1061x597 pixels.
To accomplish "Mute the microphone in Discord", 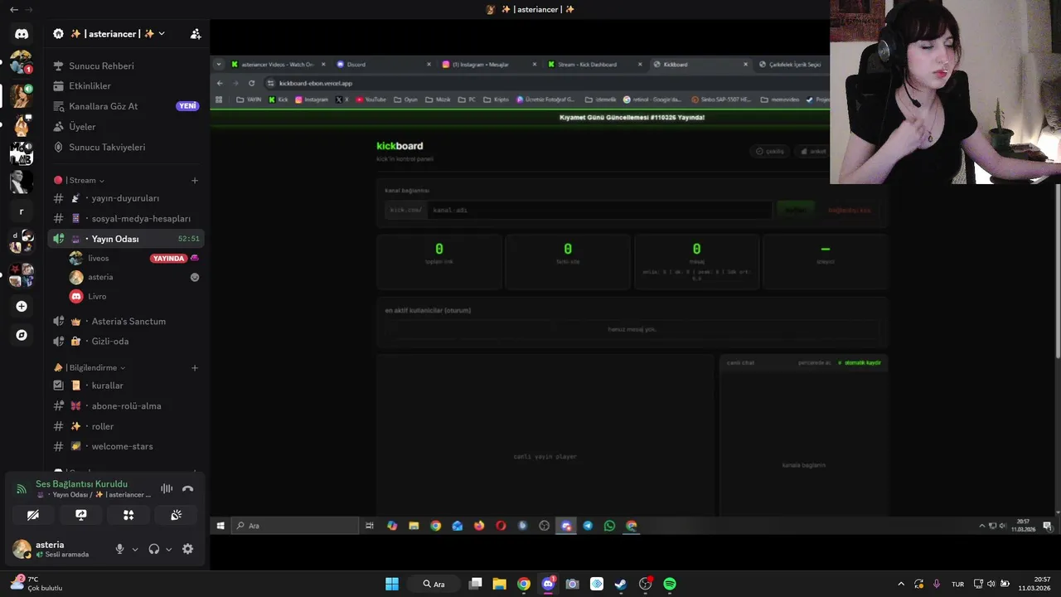I will point(119,549).
